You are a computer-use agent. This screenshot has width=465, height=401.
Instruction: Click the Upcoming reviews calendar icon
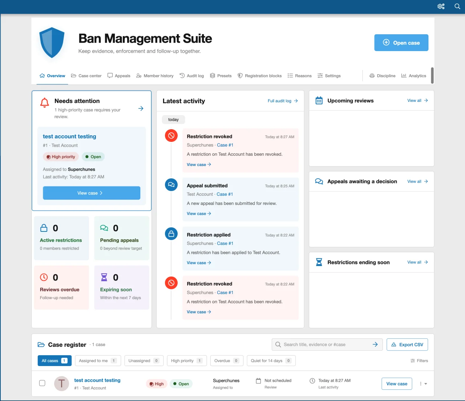319,100
